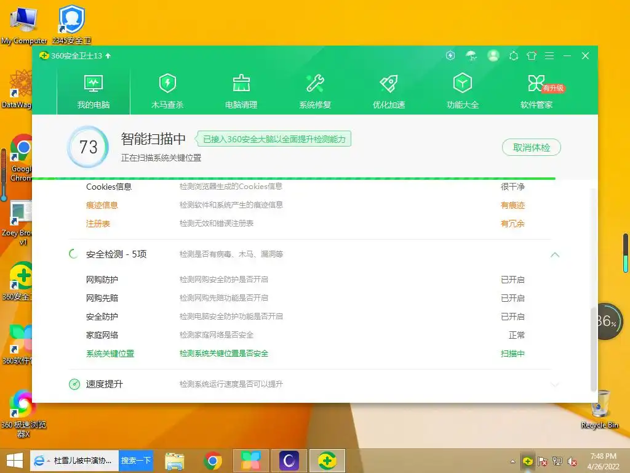Switch to 木马查杀 tab

[167, 92]
